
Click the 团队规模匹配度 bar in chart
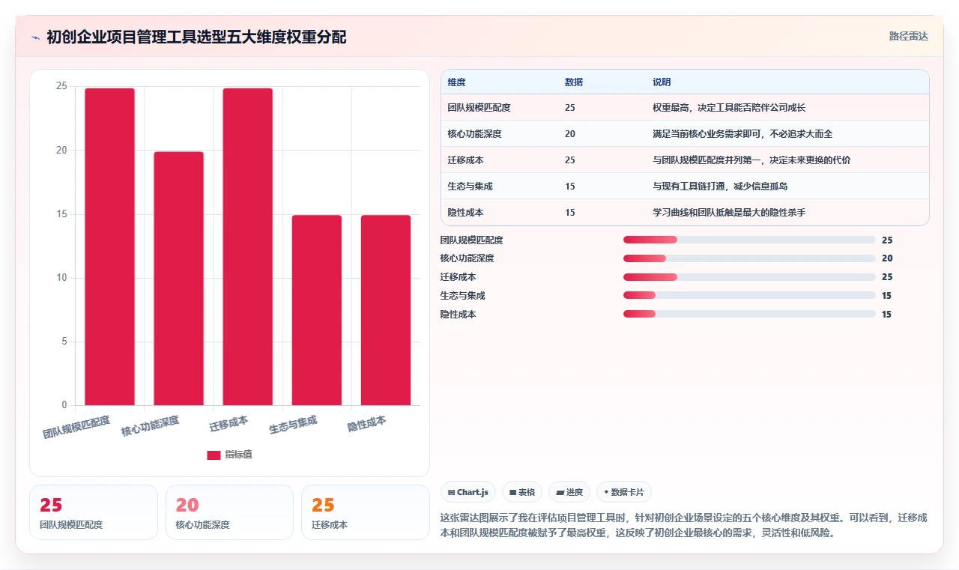pos(109,246)
